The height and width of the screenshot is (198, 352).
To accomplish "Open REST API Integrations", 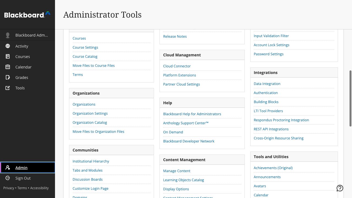I will pyautogui.click(x=271, y=129).
